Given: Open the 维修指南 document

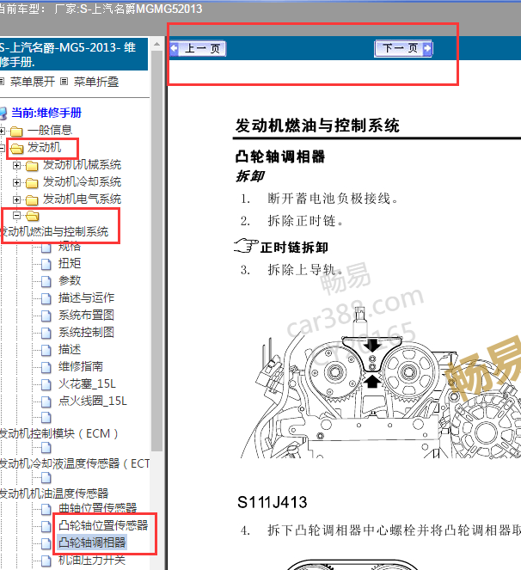Looking at the screenshot, I should pyautogui.click(x=81, y=366).
